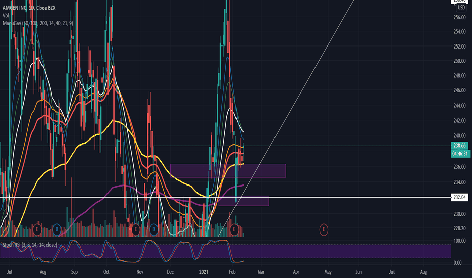Select the Stoch RSI indicator label
472x278 pixels.
click(x=30, y=245)
